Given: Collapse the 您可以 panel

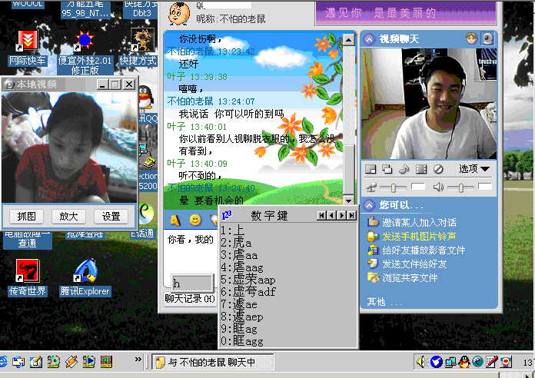Looking at the screenshot, I should click(x=369, y=205).
